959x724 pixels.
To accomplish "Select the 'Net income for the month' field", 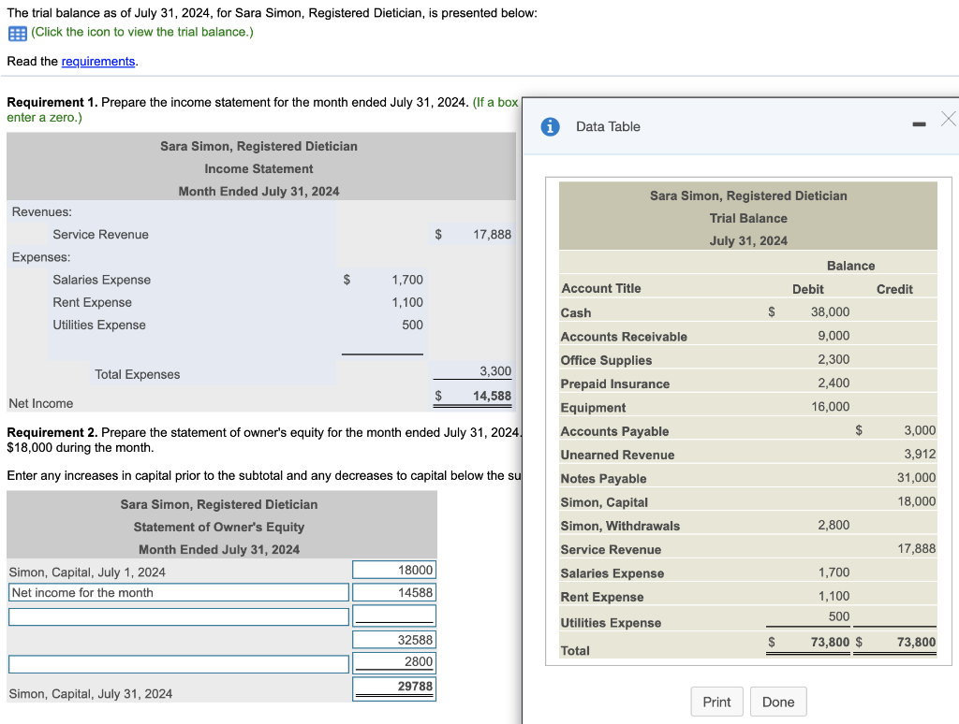I will [x=178, y=592].
